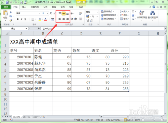This screenshot has height=123, width=168.
Task: Select column header D
Action: pyautogui.click(x=81, y=33)
